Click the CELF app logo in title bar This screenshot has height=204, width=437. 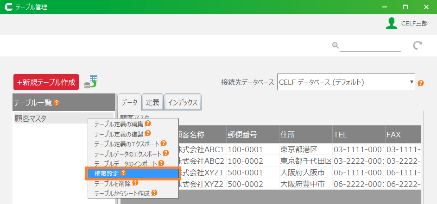click(x=9, y=7)
